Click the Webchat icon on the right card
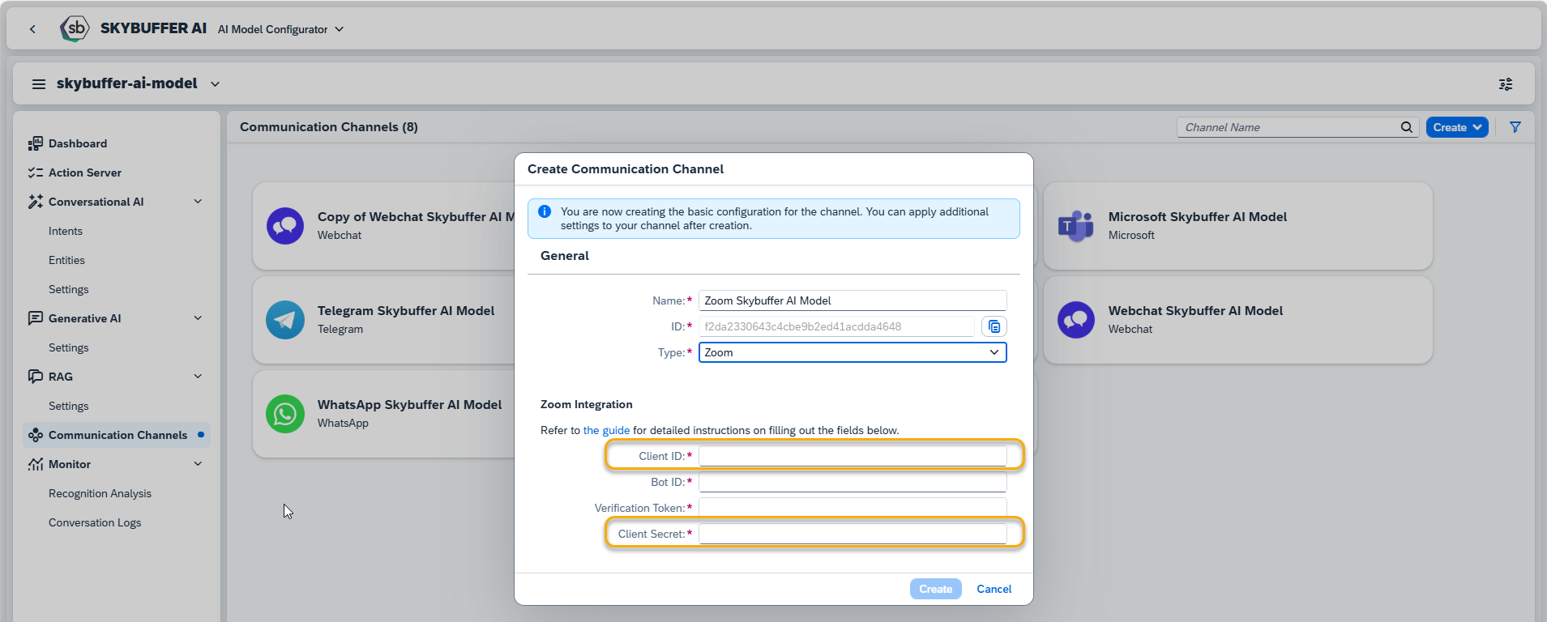Image resolution: width=1547 pixels, height=622 pixels. click(x=1076, y=320)
